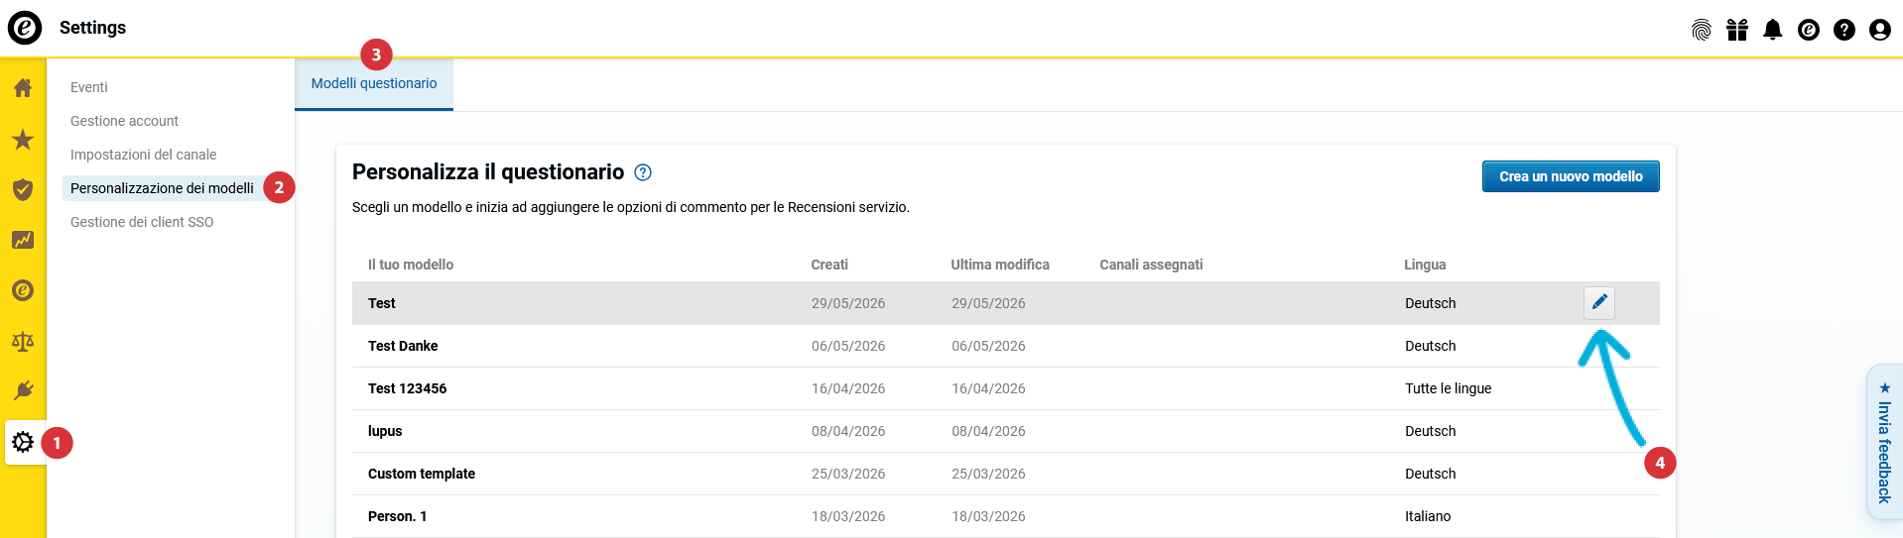This screenshot has width=1903, height=538.
Task: Click creation date 16/04/2026 of Test 123456
Action: pos(848,388)
